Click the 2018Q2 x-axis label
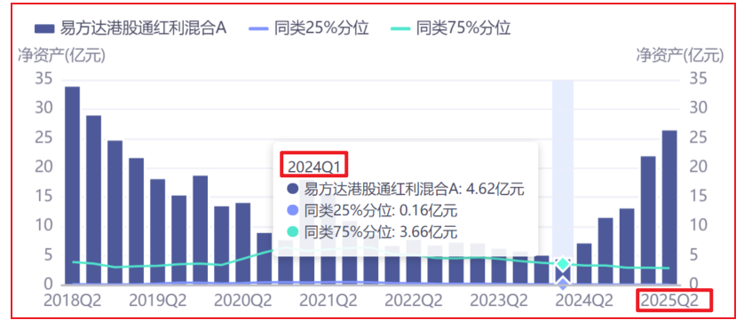 pyautogui.click(x=72, y=300)
